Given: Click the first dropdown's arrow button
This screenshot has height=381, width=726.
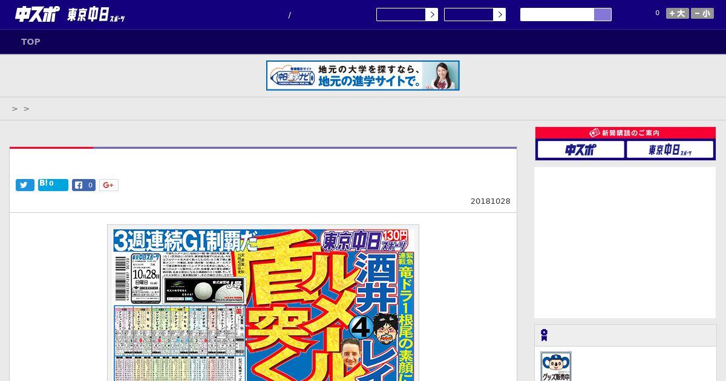Looking at the screenshot, I should pyautogui.click(x=432, y=15).
